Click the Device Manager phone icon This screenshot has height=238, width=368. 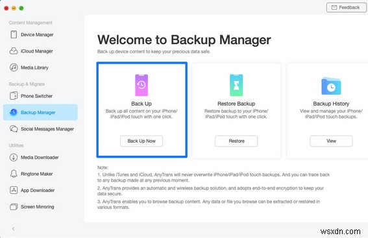pos(14,34)
